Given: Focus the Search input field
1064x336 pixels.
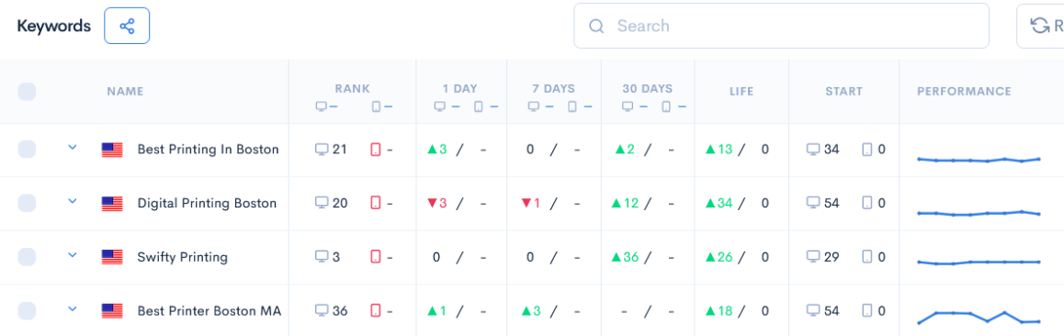Looking at the screenshot, I should [781, 26].
